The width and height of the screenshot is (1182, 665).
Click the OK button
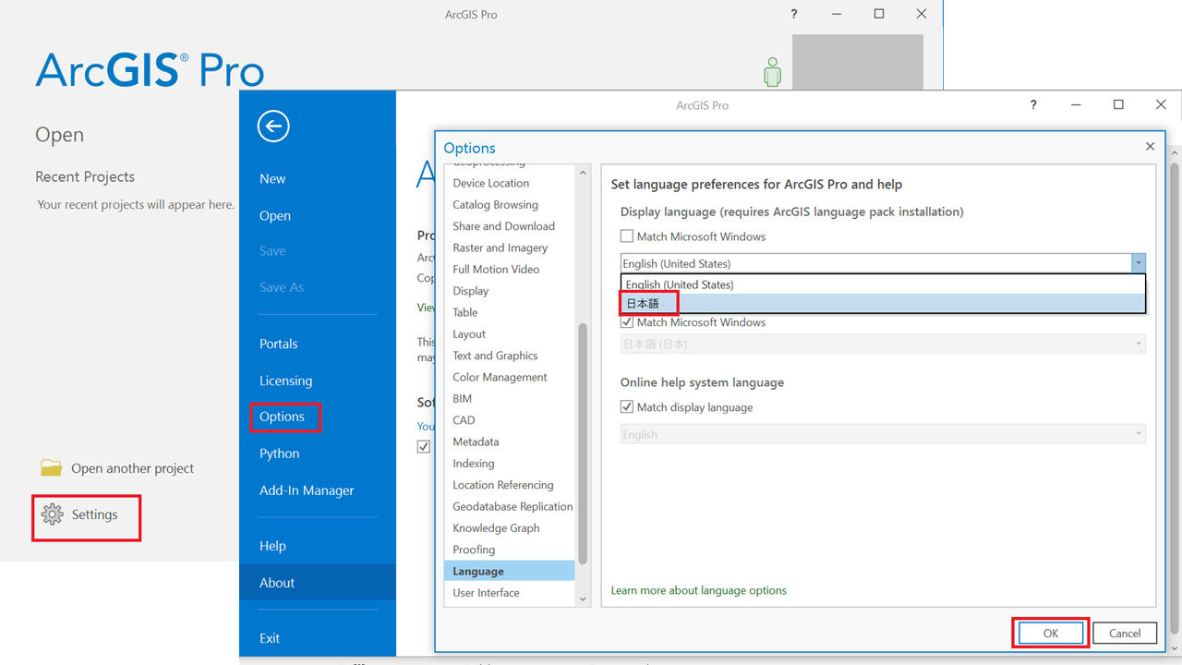(1051, 634)
